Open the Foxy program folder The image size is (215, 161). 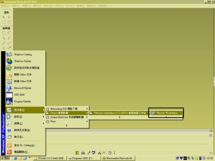[67, 122]
